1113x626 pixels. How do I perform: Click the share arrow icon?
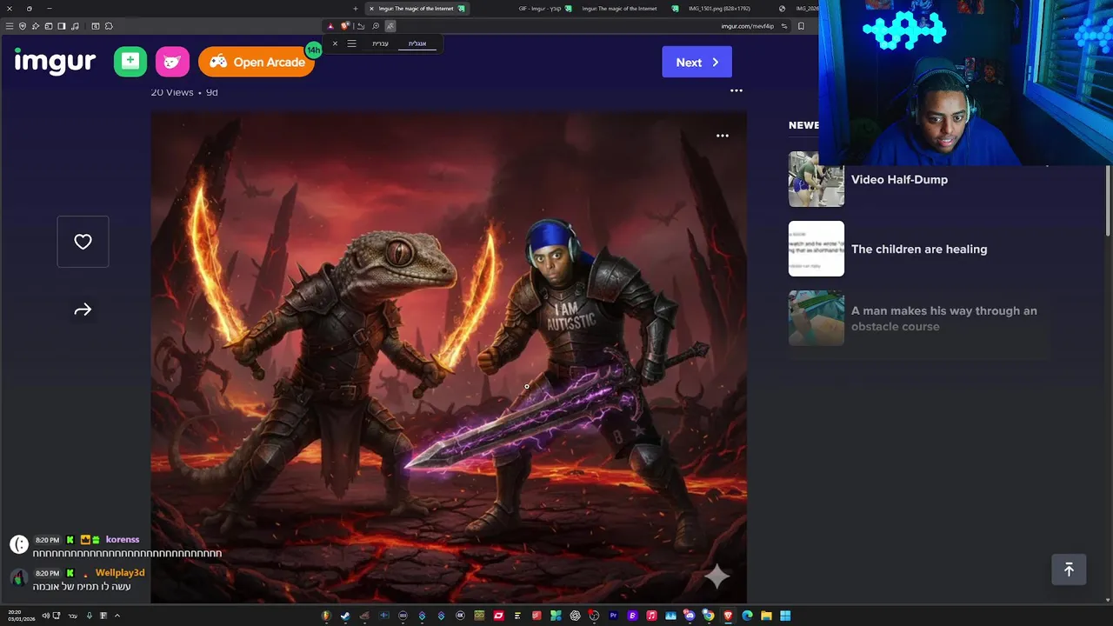coord(83,310)
